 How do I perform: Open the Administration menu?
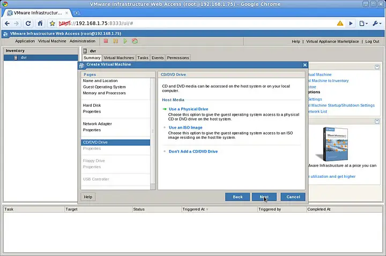tap(82, 41)
